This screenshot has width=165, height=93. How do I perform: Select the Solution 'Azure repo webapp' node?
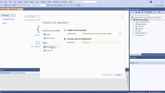coord(147,18)
